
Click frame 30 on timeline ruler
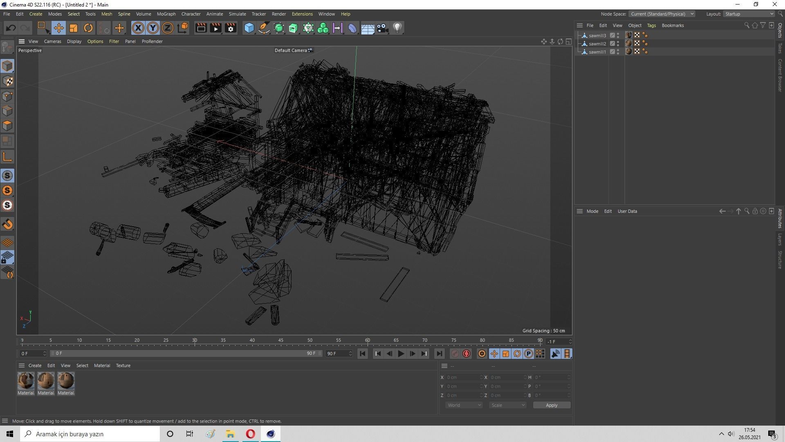click(195, 341)
